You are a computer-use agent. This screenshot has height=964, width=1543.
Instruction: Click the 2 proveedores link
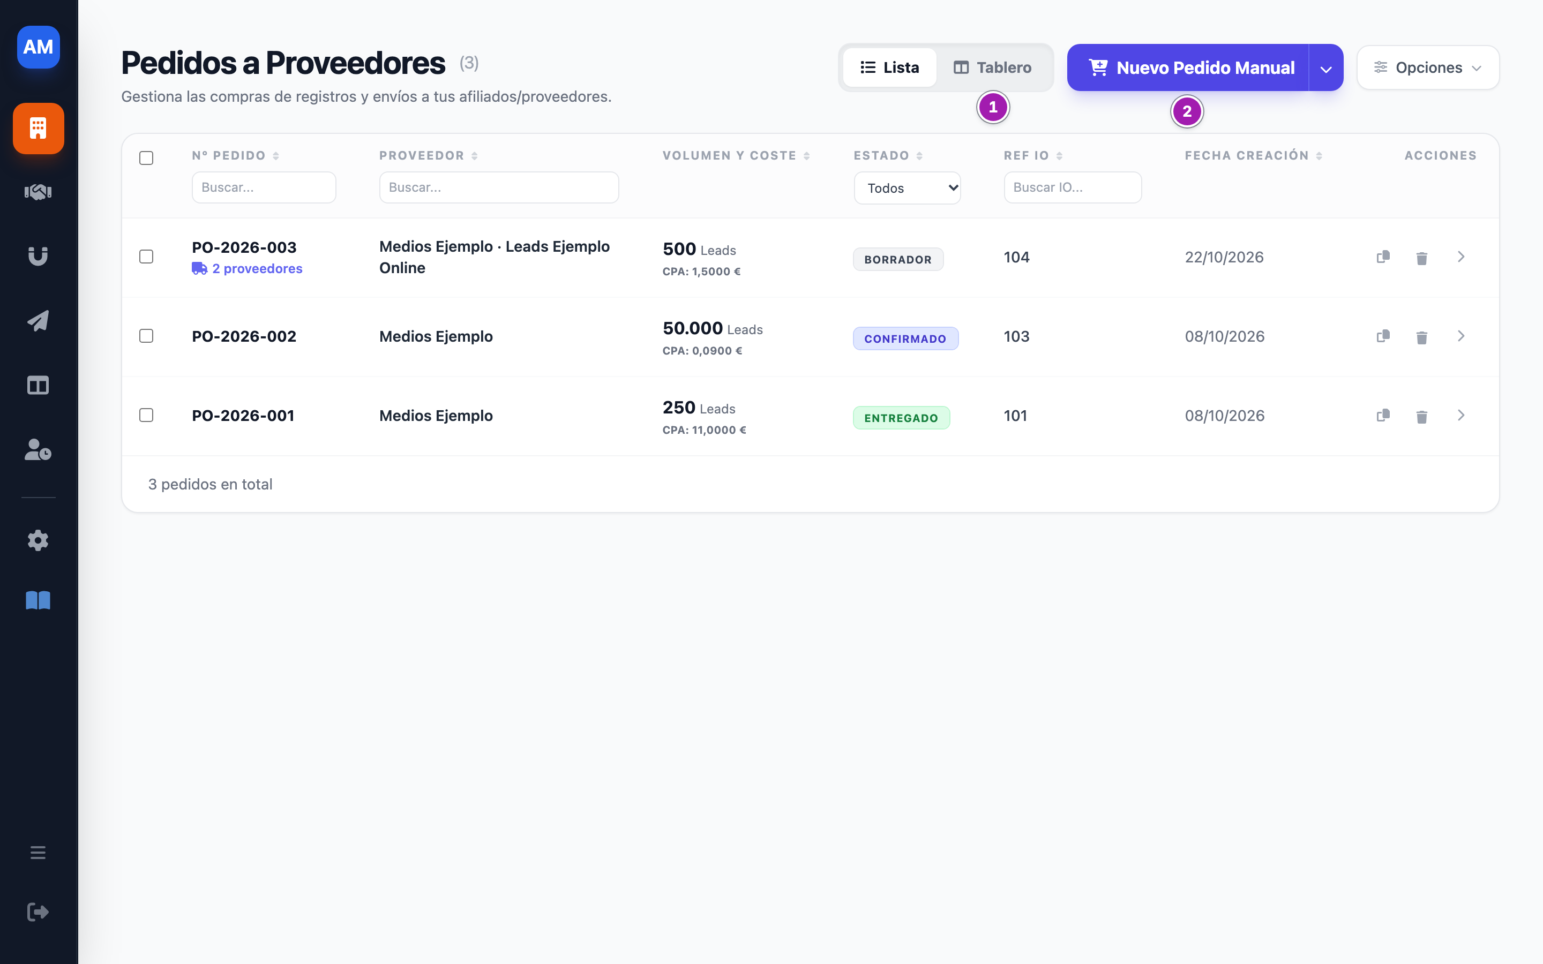(248, 268)
